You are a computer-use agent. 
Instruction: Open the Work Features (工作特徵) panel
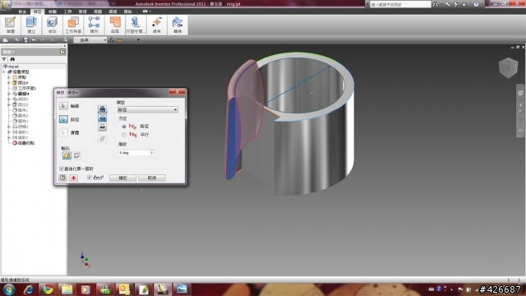73,25
